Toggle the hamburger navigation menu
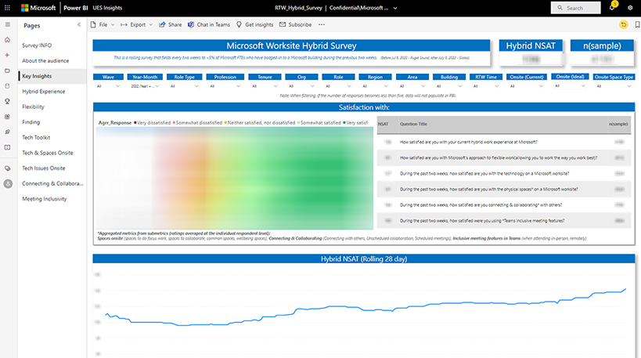This screenshot has height=358, width=641. (x=7, y=24)
